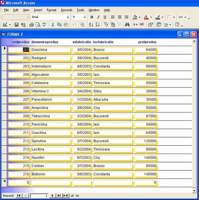Click the Fill/Back Color paint bucket
Viewport: 199px width, 200px height.
(135, 17)
